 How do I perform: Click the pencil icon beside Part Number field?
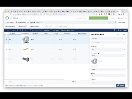(x=125, y=49)
